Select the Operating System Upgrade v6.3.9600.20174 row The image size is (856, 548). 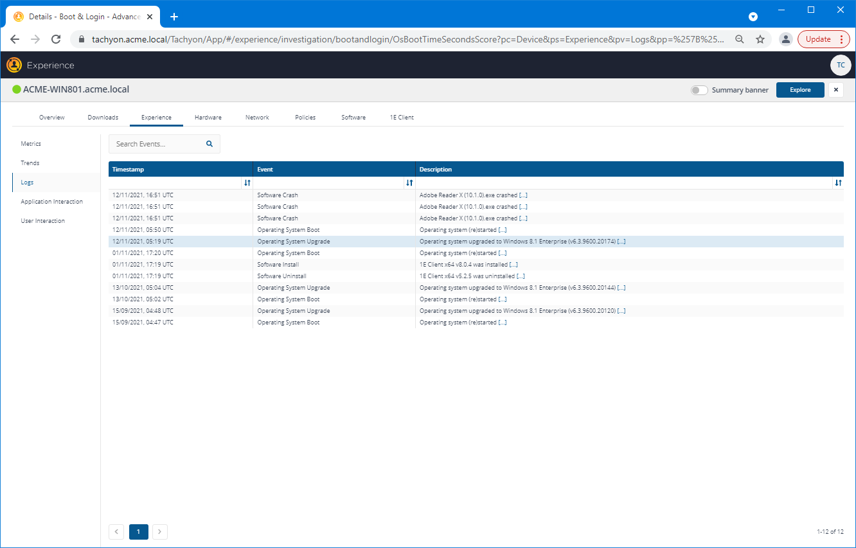pos(476,242)
